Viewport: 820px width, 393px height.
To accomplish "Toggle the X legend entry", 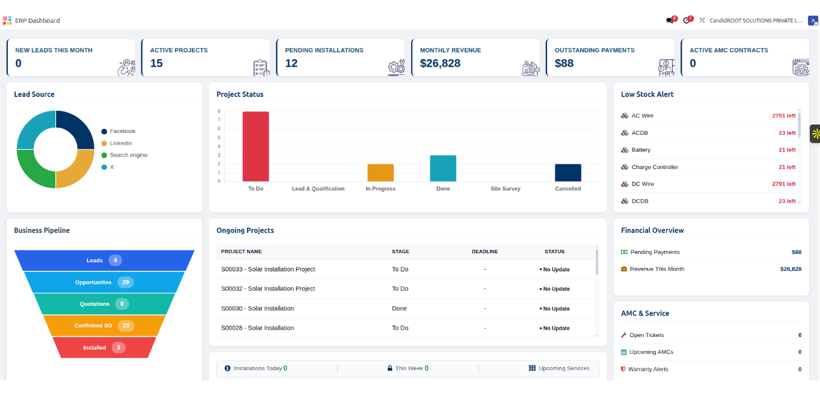I will [108, 167].
